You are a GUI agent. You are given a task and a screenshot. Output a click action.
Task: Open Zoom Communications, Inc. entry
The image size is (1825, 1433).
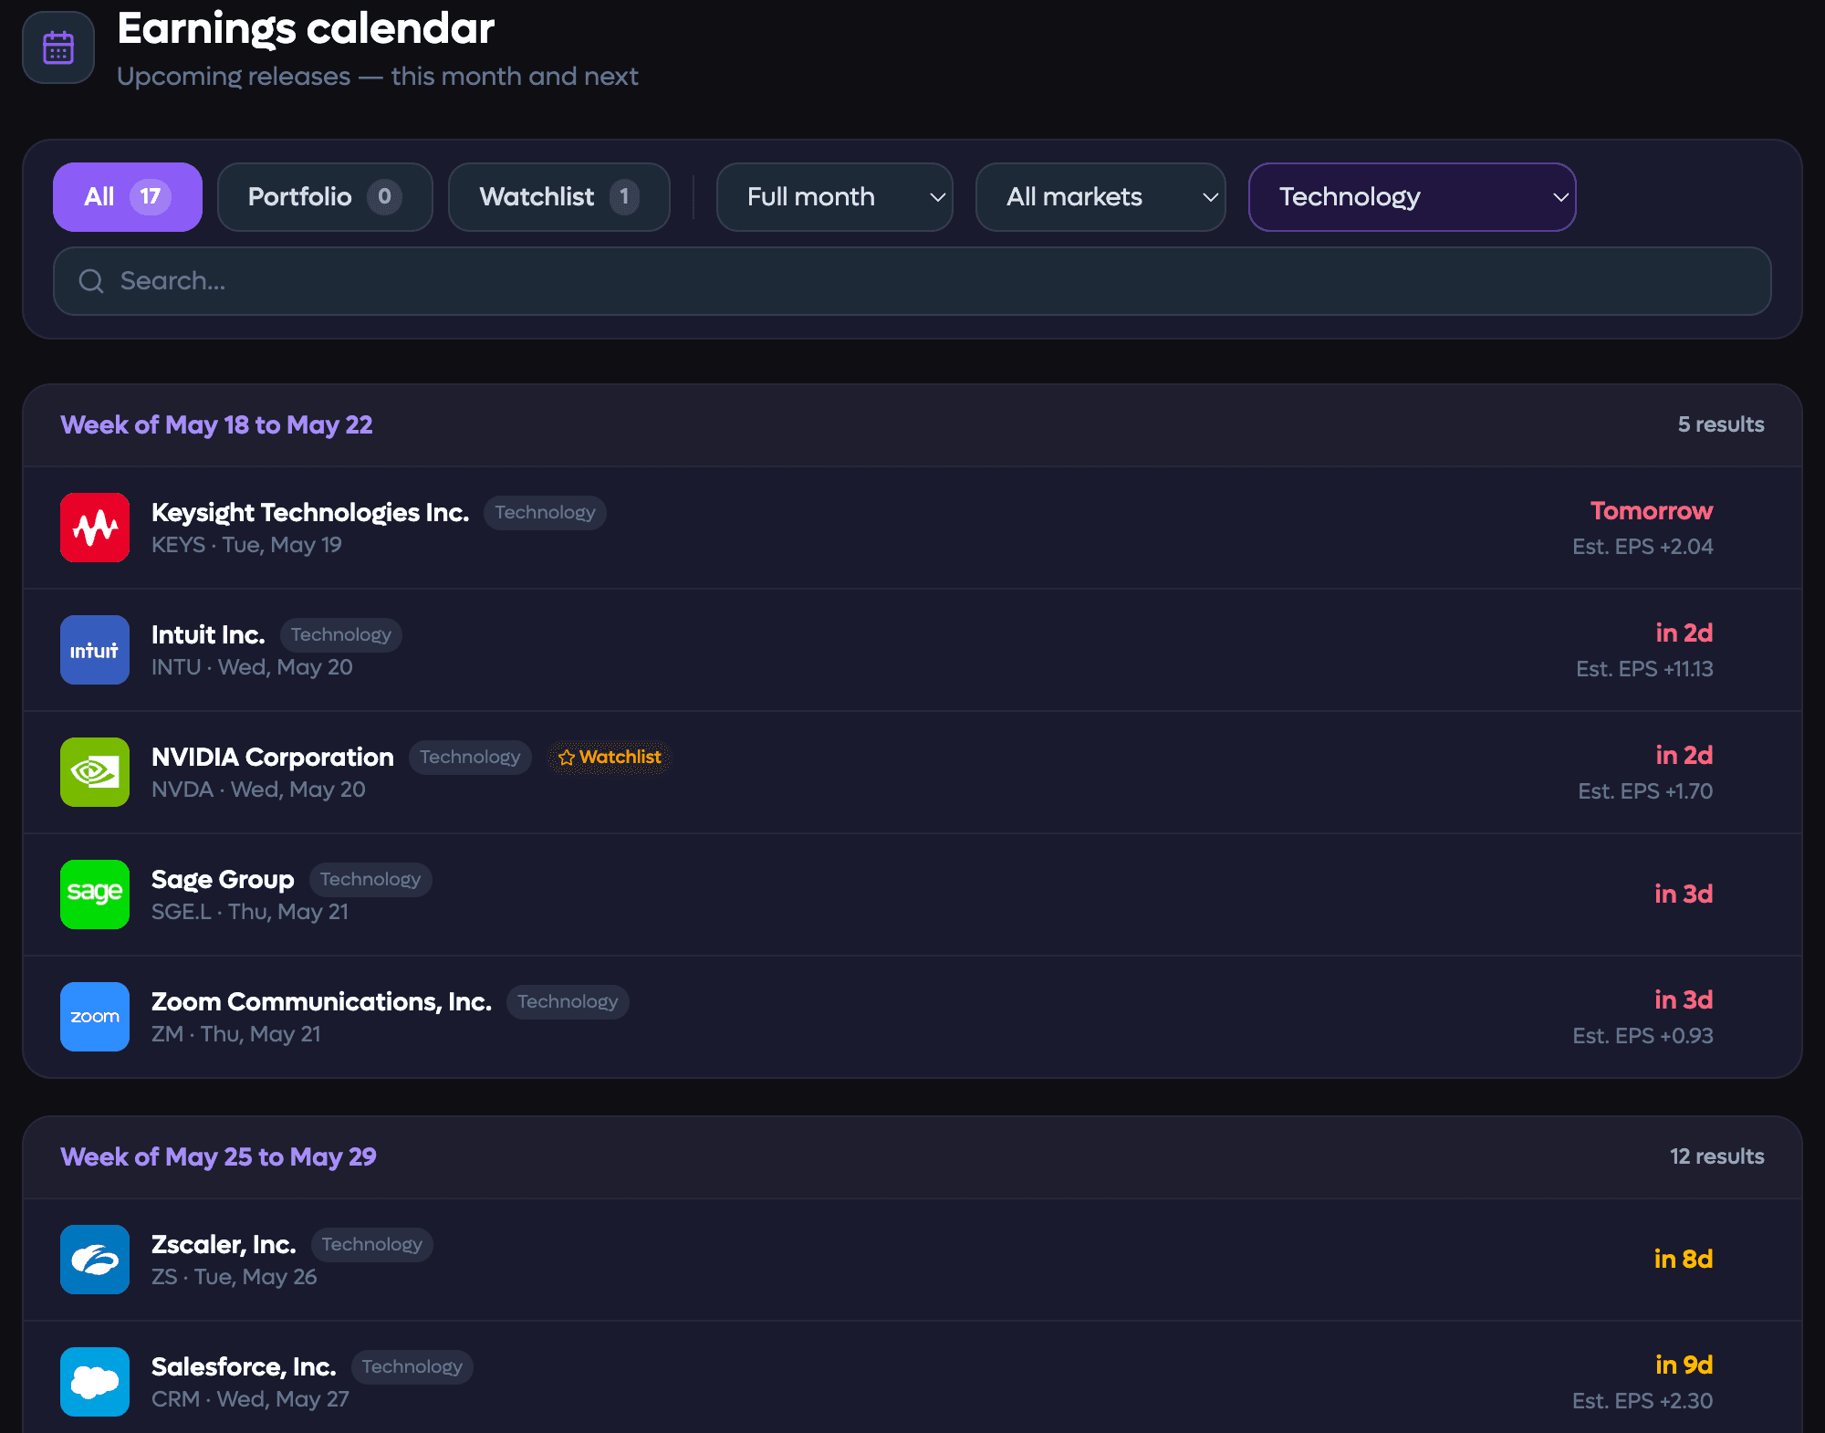pos(912,1017)
